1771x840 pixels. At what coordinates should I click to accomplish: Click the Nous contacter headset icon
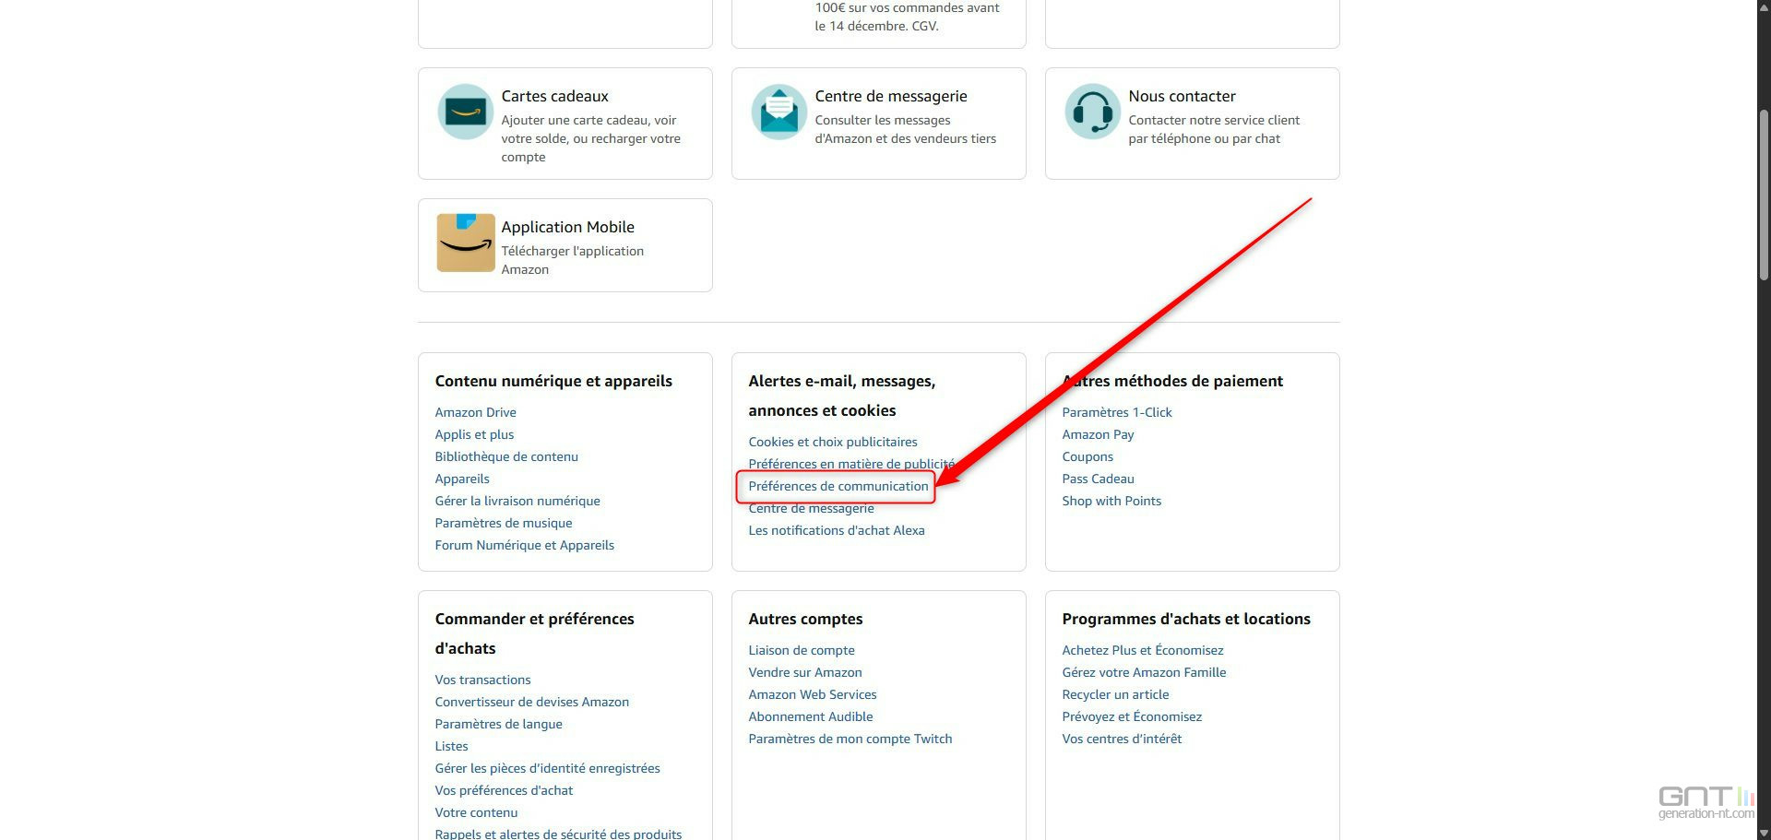click(1092, 112)
